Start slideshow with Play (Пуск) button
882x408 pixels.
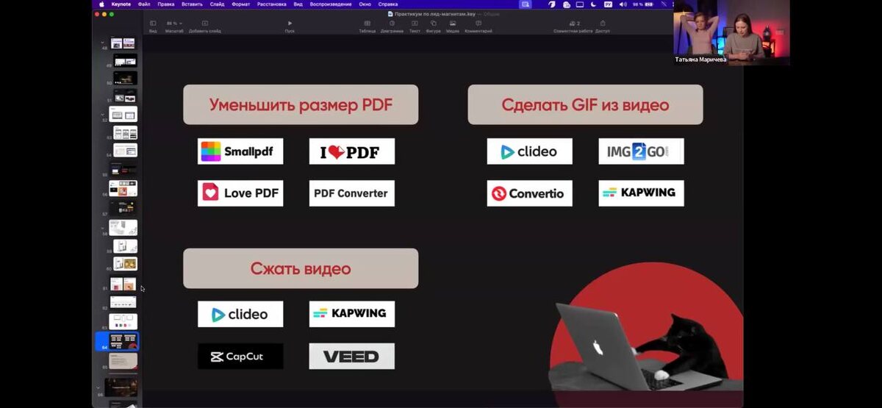[x=290, y=26]
